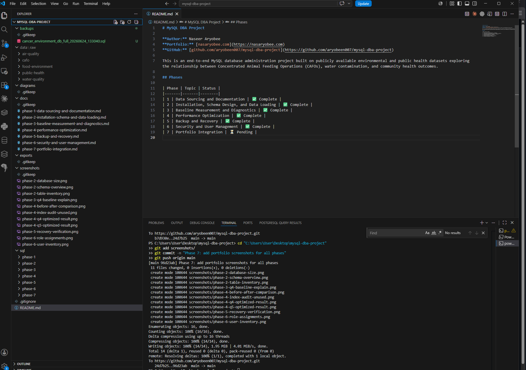Click the nasaryobee.com portfolio link
The width and height of the screenshot is (526, 370).
(x=258, y=44)
